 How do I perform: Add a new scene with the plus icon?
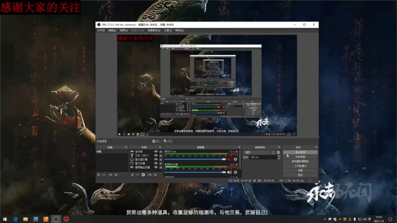click(99, 175)
